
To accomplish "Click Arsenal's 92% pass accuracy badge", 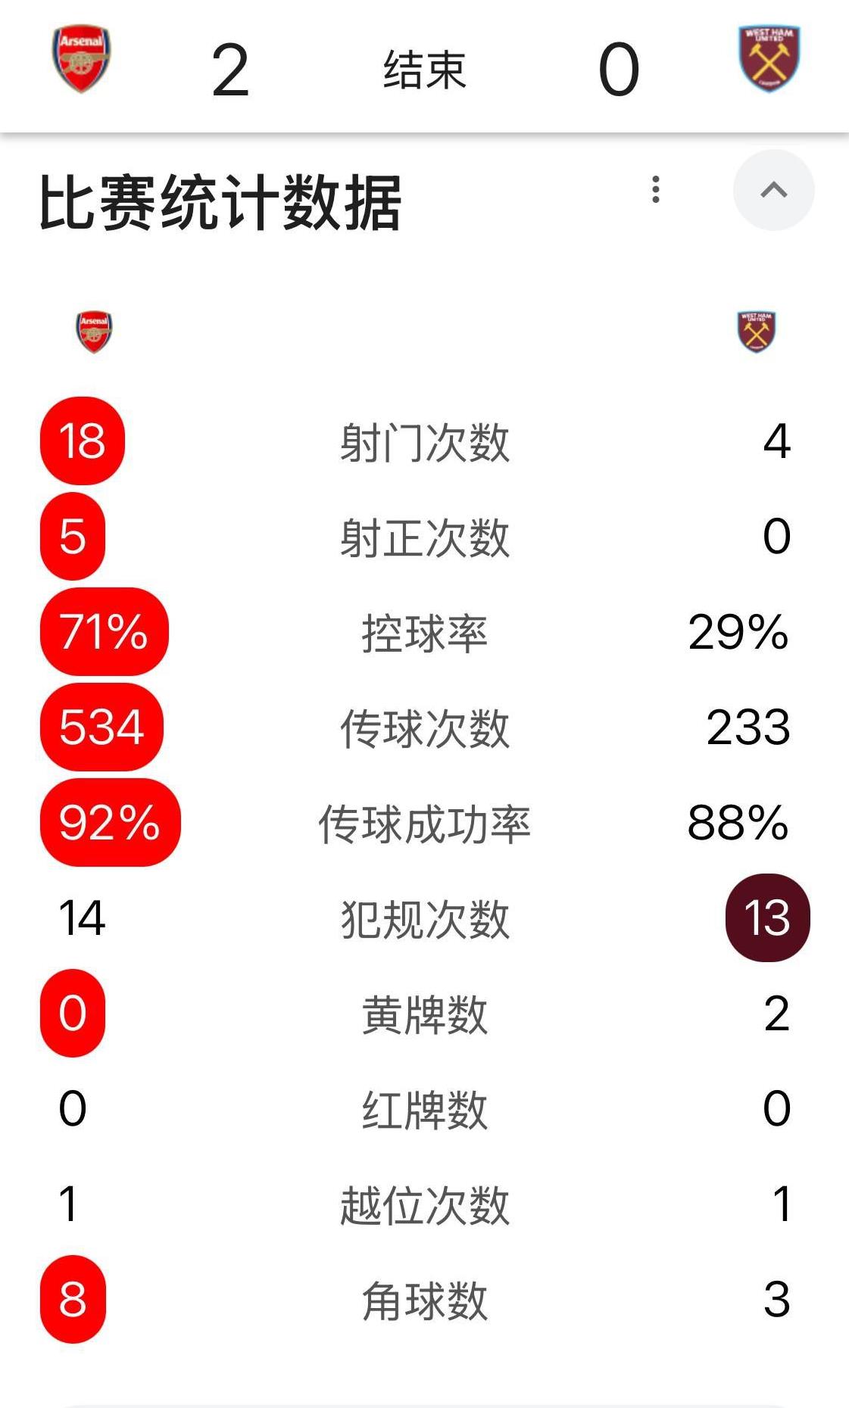I will pos(110,822).
